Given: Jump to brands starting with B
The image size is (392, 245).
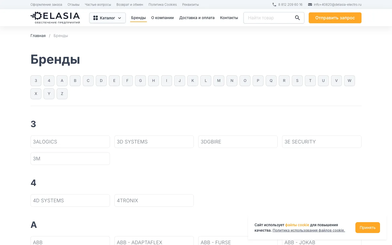Looking at the screenshot, I should point(75,81).
